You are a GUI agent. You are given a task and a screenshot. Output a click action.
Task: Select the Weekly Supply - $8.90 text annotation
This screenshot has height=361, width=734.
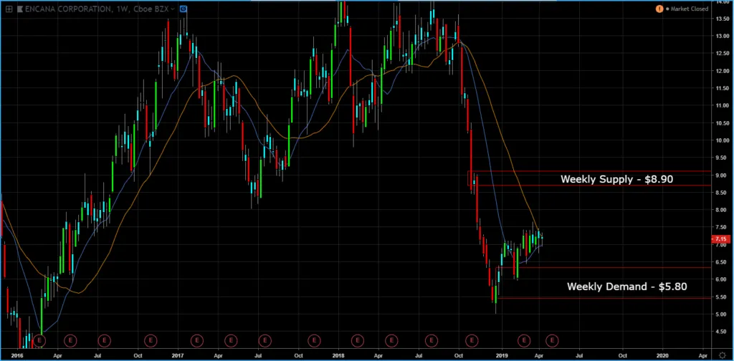pyautogui.click(x=616, y=178)
